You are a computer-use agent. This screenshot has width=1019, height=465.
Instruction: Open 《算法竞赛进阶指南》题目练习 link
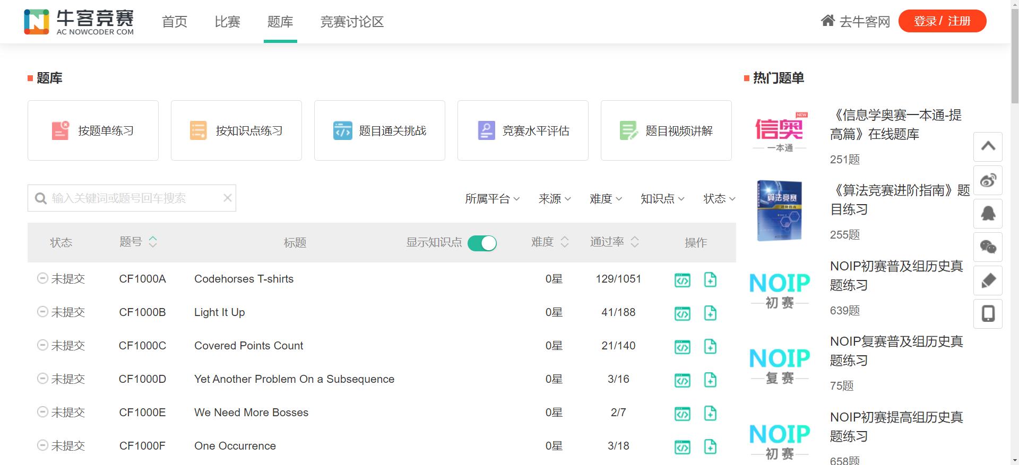900,200
